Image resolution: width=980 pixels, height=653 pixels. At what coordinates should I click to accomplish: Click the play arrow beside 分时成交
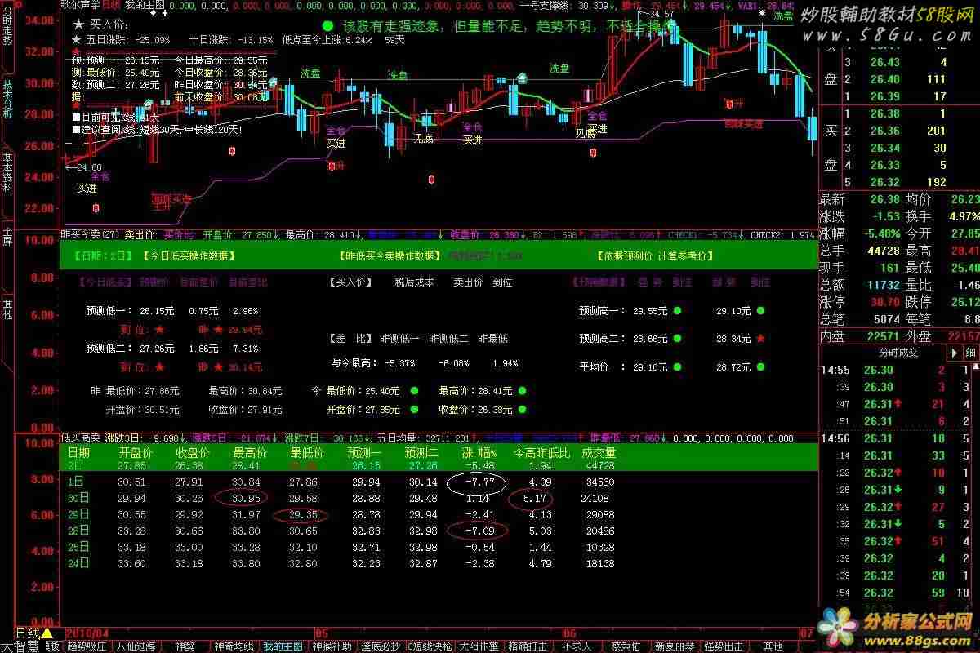click(x=953, y=353)
